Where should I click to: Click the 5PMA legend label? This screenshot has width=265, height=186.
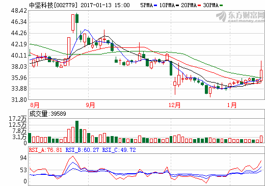point(146,5)
